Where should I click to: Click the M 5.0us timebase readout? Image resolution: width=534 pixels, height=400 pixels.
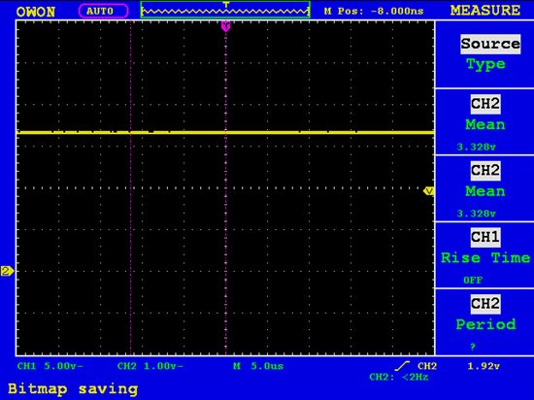pyautogui.click(x=258, y=366)
